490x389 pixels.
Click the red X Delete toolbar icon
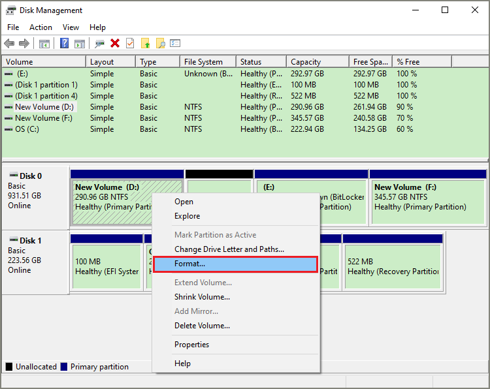pyautogui.click(x=115, y=43)
